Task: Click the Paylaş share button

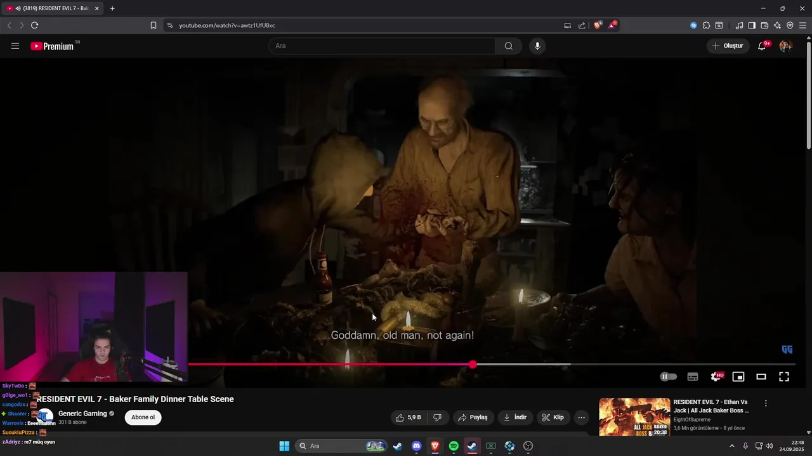Action: point(473,417)
